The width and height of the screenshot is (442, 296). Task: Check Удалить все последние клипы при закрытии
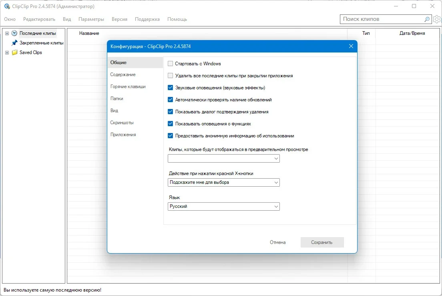(x=170, y=76)
